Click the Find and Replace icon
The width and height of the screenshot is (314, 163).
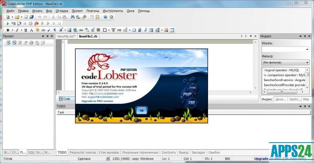(78, 17)
